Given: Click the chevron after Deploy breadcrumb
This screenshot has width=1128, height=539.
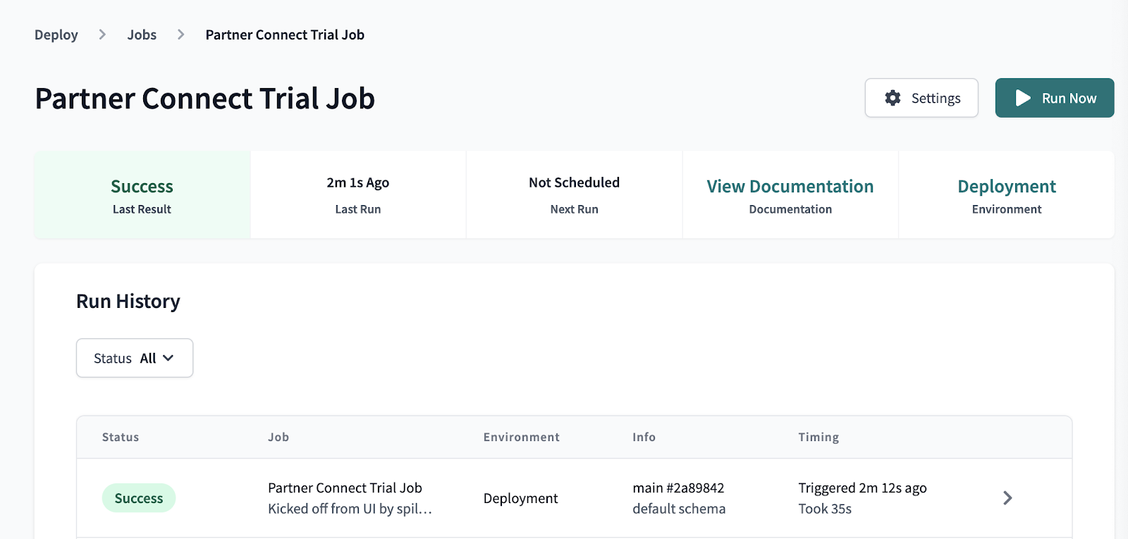Looking at the screenshot, I should pyautogui.click(x=102, y=35).
